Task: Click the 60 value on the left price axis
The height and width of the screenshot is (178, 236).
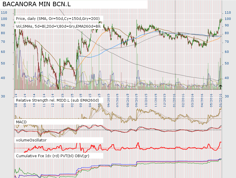Action: [3, 52]
